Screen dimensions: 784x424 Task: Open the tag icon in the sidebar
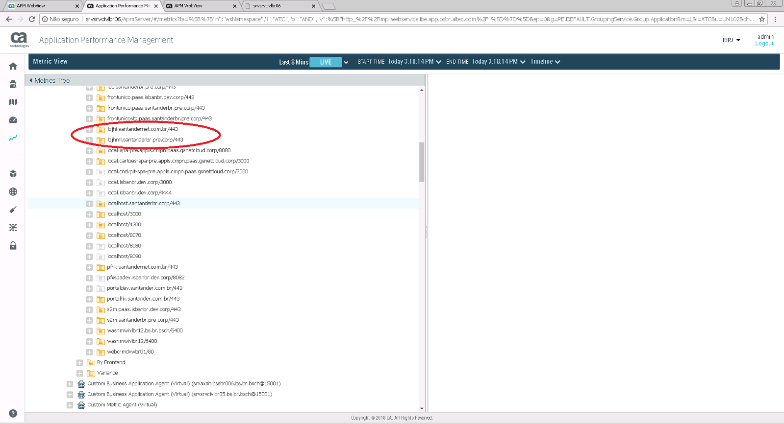pos(13,210)
